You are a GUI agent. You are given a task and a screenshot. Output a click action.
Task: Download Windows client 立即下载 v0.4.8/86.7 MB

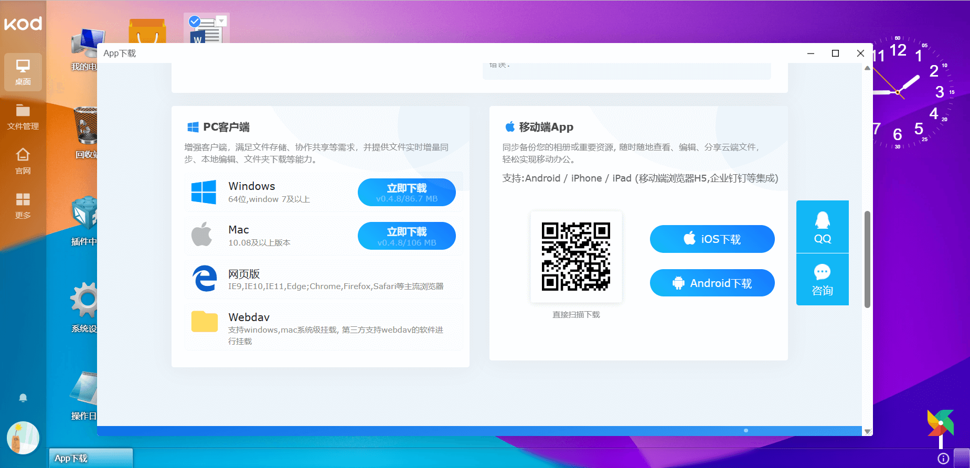(407, 193)
